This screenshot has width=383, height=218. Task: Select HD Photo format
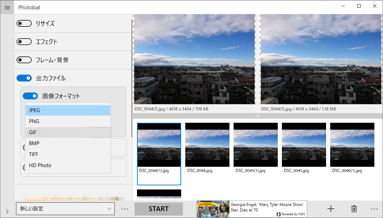coord(68,165)
